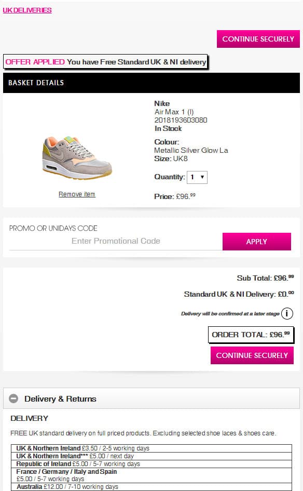
Task: Collapse Delivery & Returns minus icon
Action: (13, 399)
